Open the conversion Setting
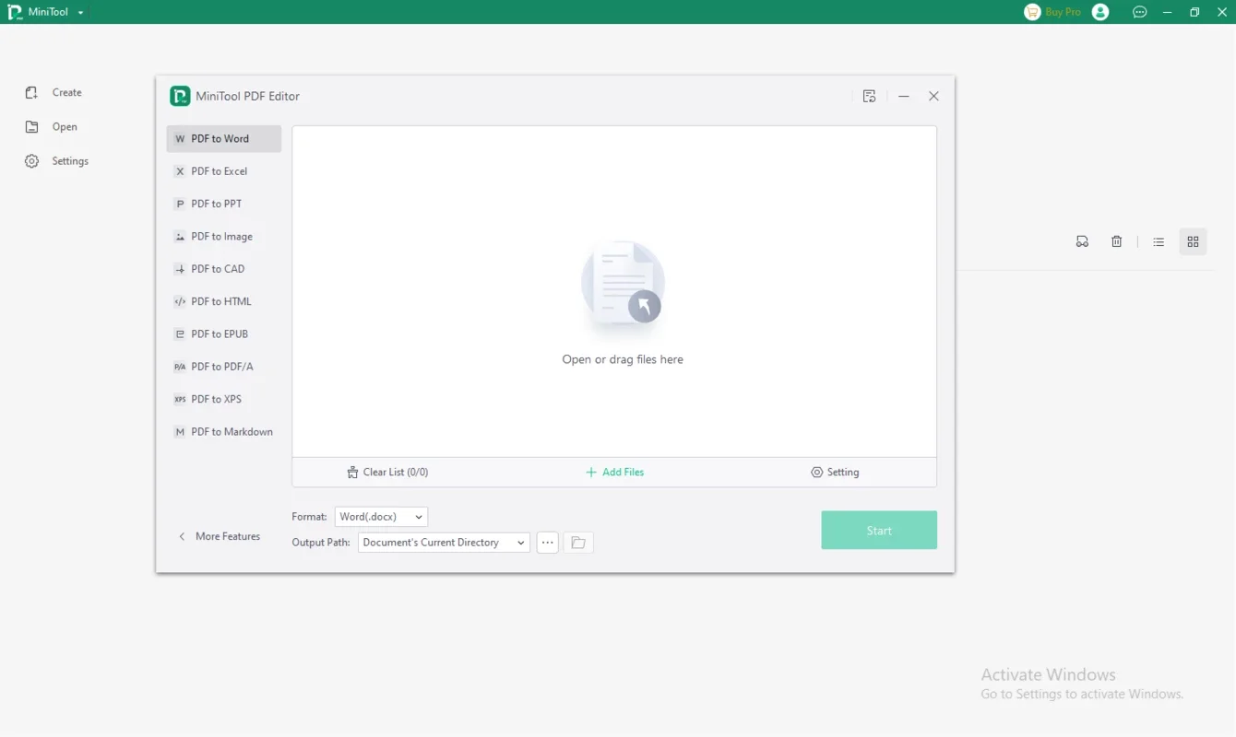The image size is (1236, 737). click(x=835, y=472)
